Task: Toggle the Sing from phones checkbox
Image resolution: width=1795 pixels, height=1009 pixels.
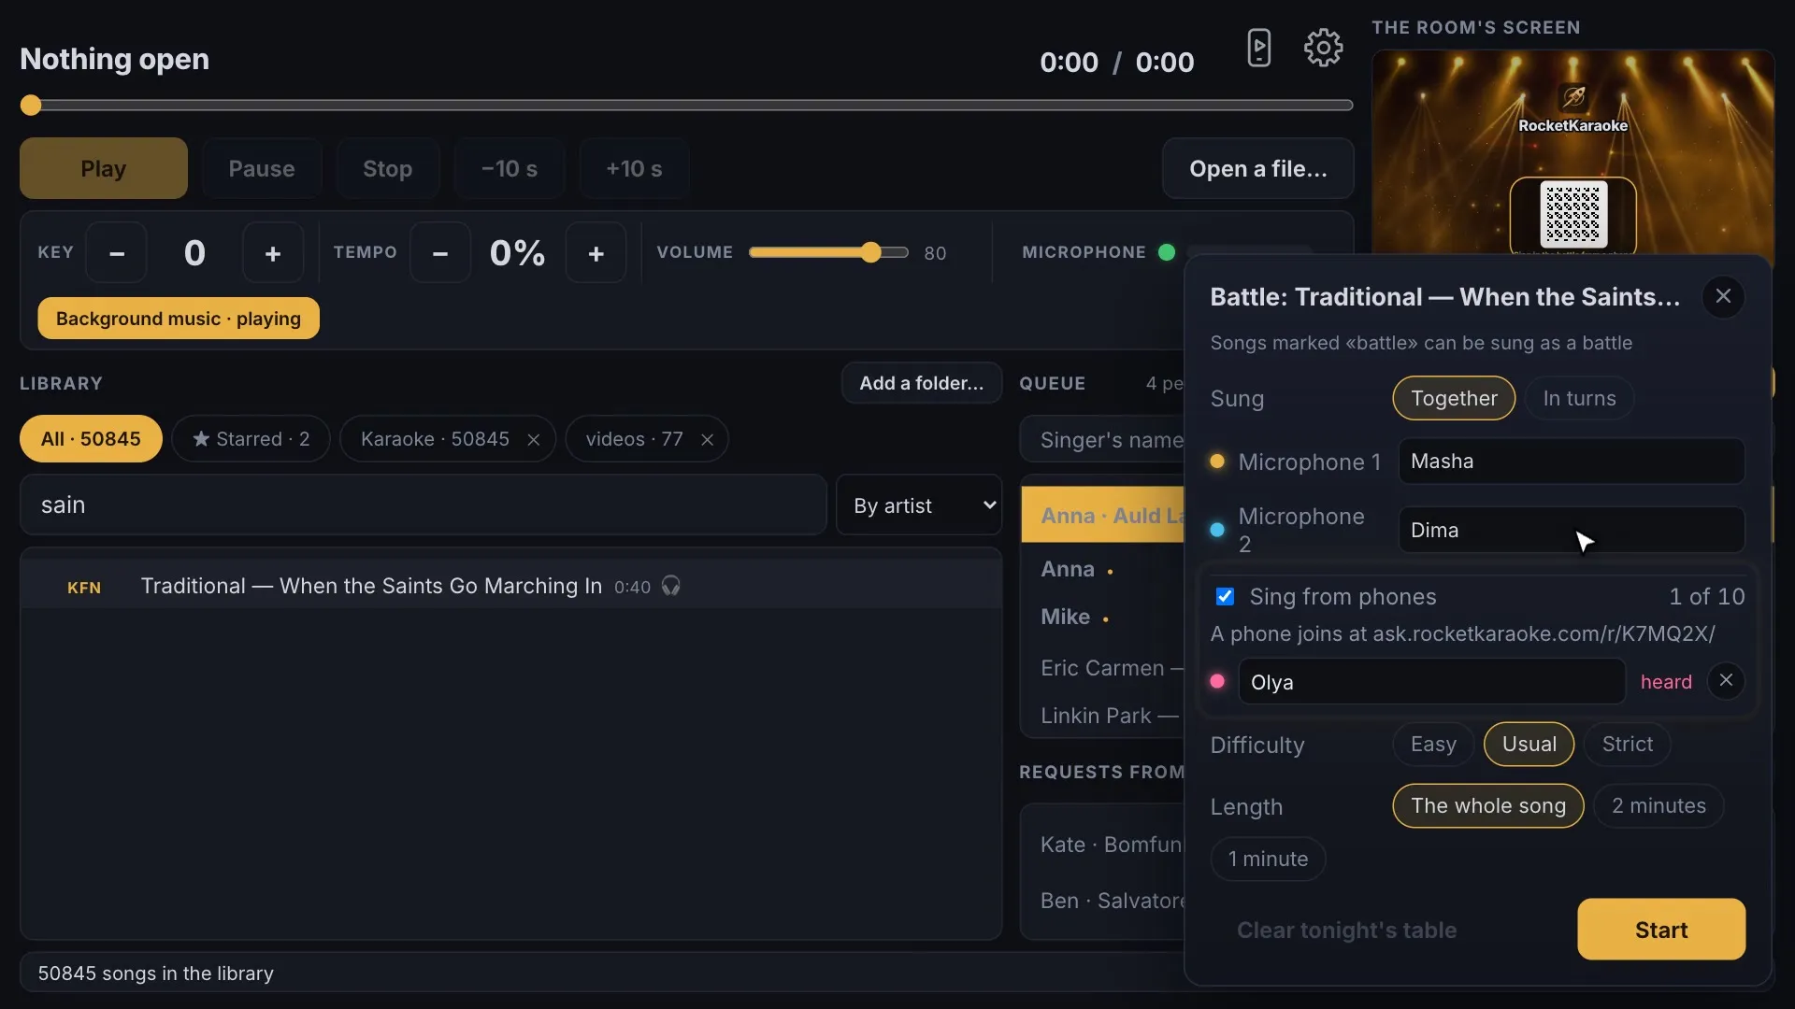Action: (1225, 596)
